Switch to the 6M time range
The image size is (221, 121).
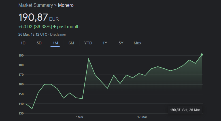click(x=71, y=43)
